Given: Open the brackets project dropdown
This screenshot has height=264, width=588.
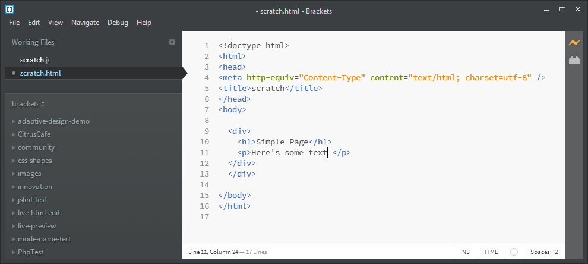Looking at the screenshot, I should pos(28,104).
